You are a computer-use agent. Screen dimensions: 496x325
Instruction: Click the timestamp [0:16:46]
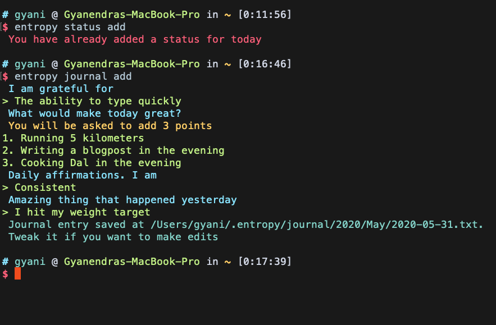265,64
